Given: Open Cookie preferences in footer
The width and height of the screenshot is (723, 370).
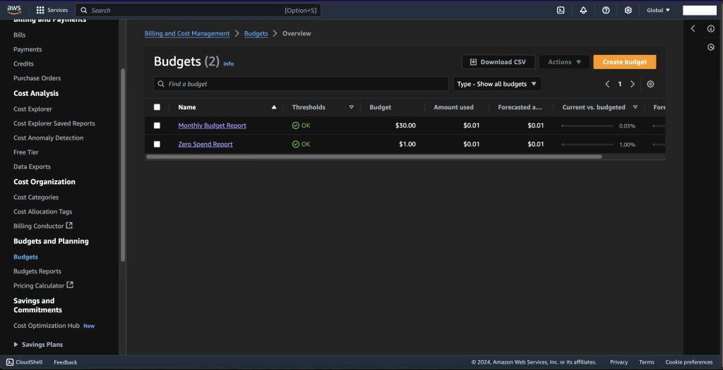Looking at the screenshot, I should 689,362.
